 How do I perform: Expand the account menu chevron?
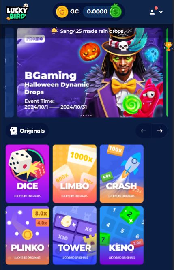(x=161, y=12)
